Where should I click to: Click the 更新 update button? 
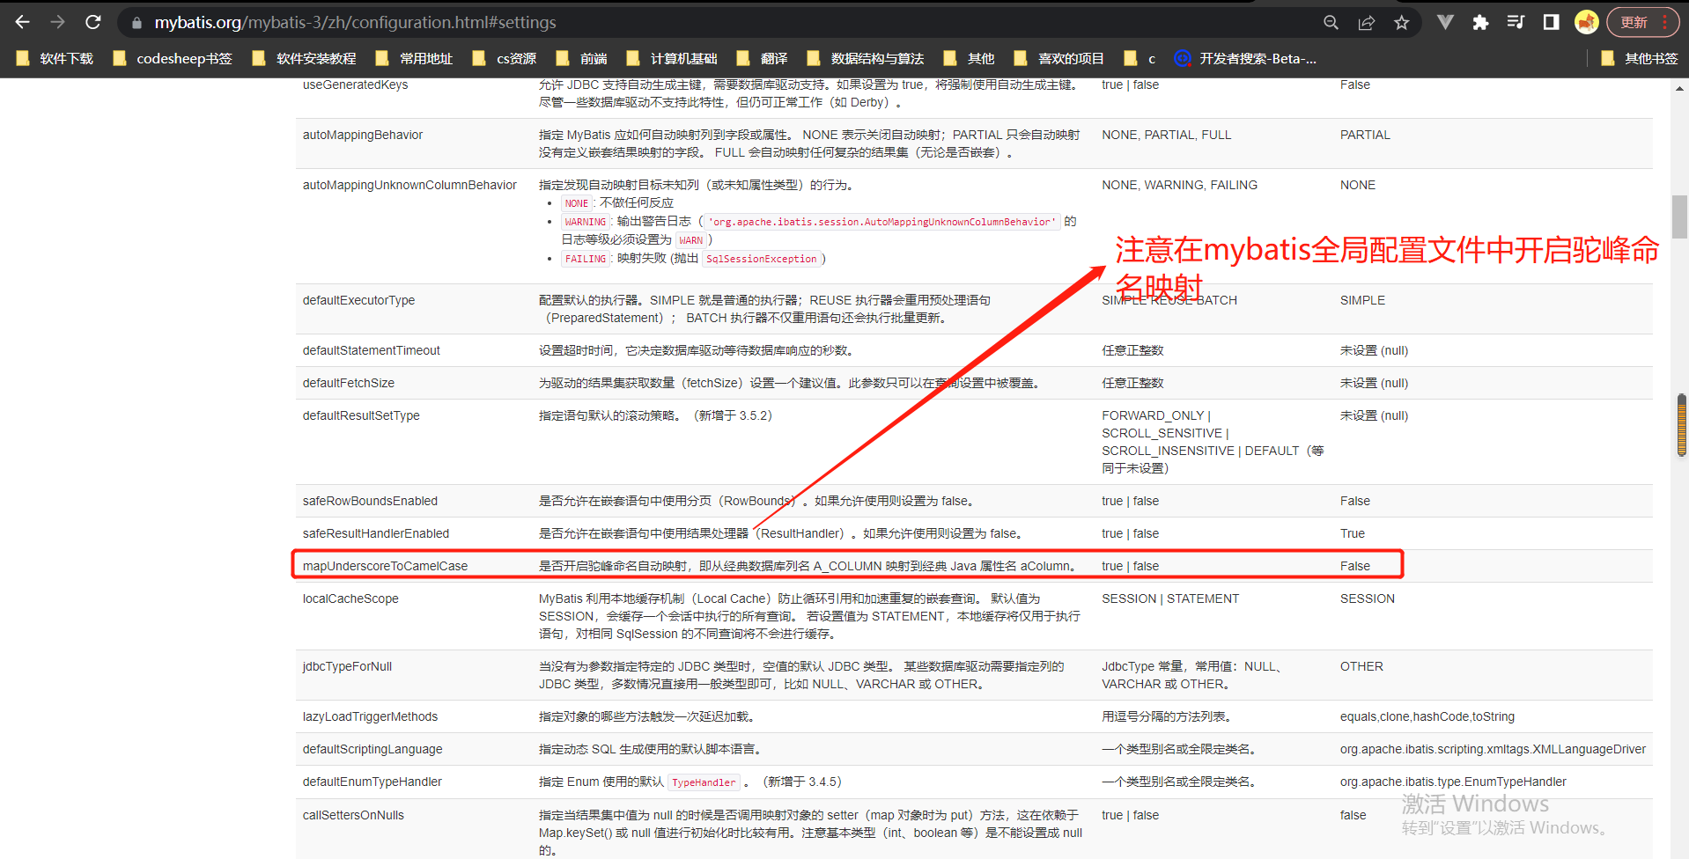click(1643, 22)
